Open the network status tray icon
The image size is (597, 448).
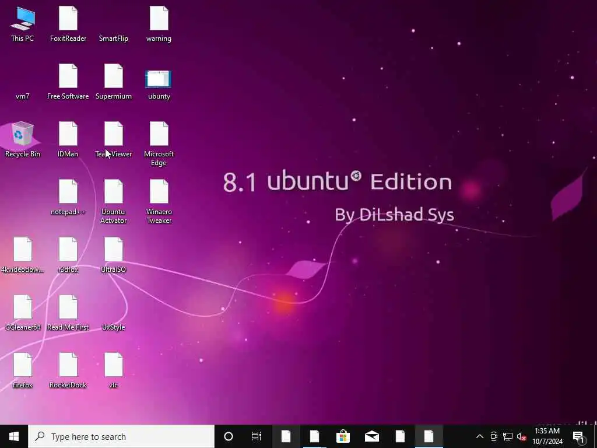pyautogui.click(x=508, y=436)
